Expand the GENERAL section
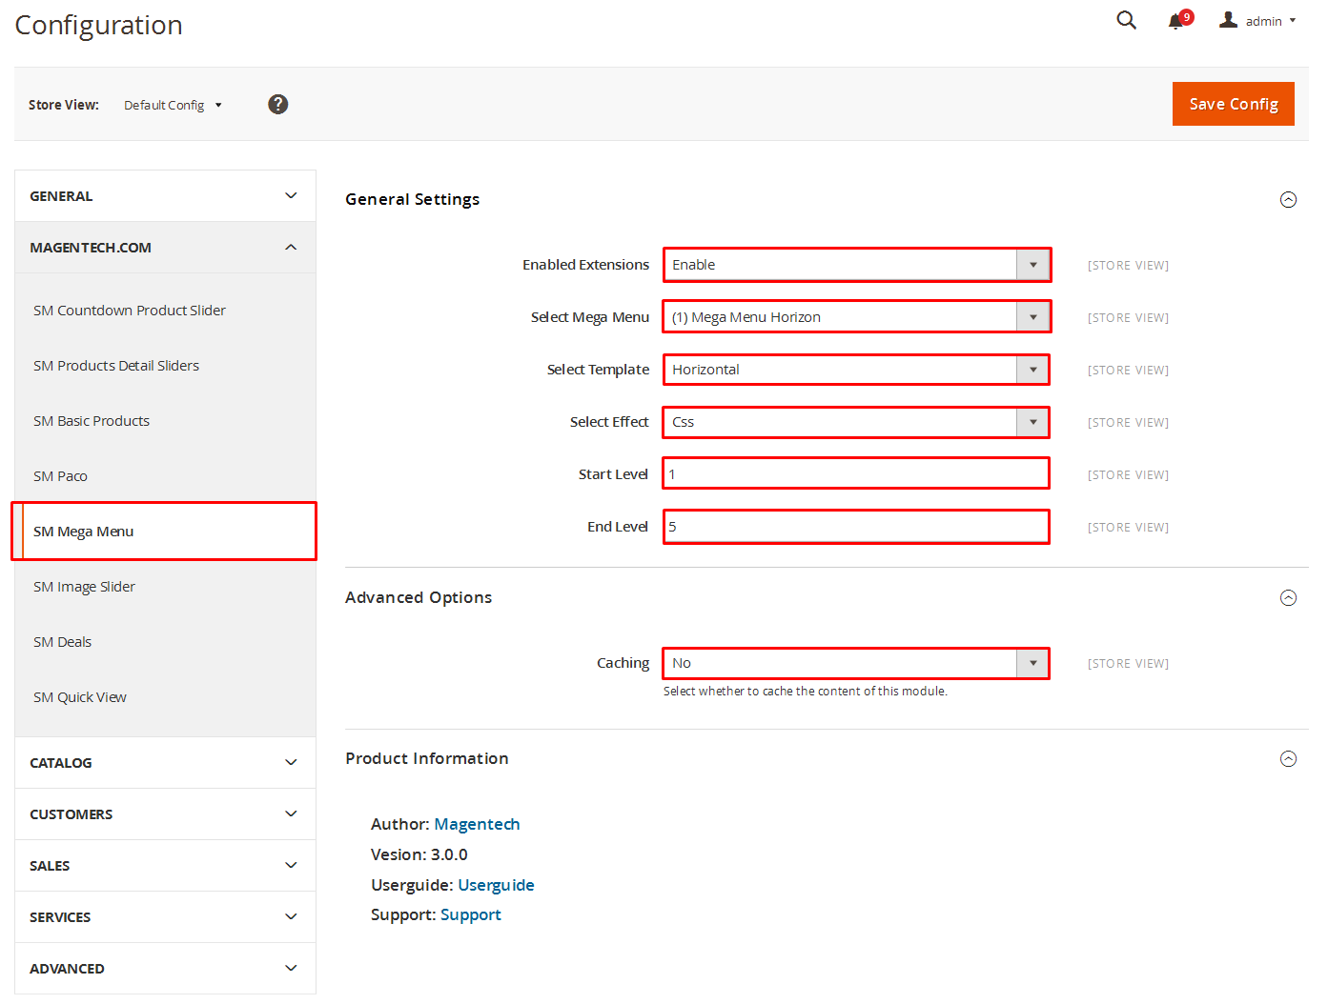The image size is (1328, 1004). click(x=165, y=196)
